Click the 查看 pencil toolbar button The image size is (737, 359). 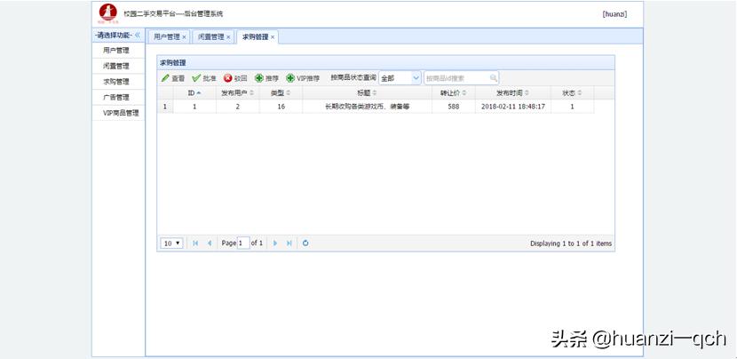point(173,78)
